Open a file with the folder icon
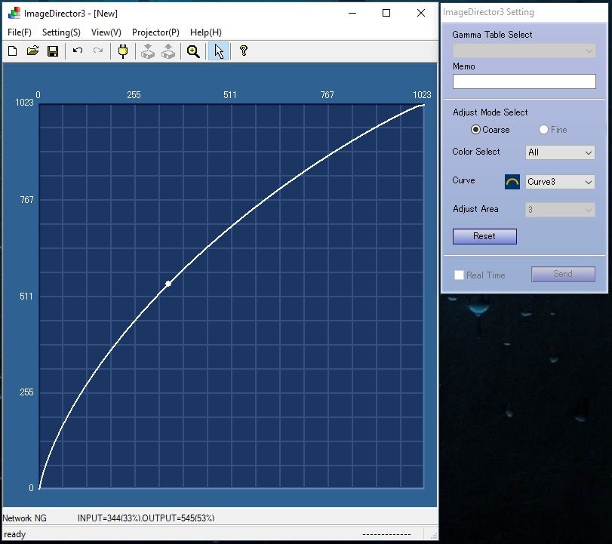This screenshot has width=612, height=544. pyautogui.click(x=32, y=51)
